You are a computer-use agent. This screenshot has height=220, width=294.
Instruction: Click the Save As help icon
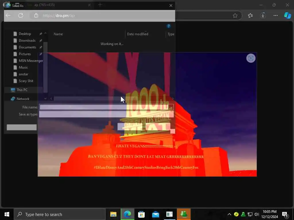(x=169, y=26)
